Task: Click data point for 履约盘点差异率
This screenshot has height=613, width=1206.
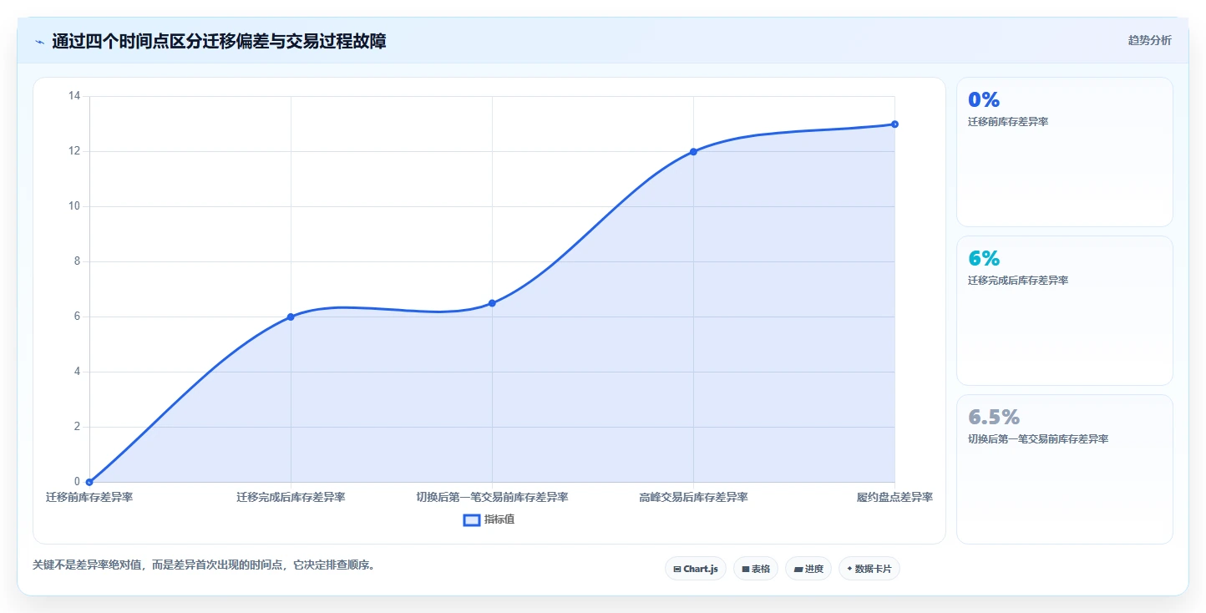Action: point(894,124)
